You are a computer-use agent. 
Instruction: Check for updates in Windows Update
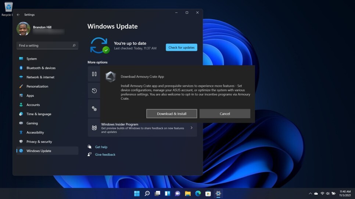click(181, 47)
